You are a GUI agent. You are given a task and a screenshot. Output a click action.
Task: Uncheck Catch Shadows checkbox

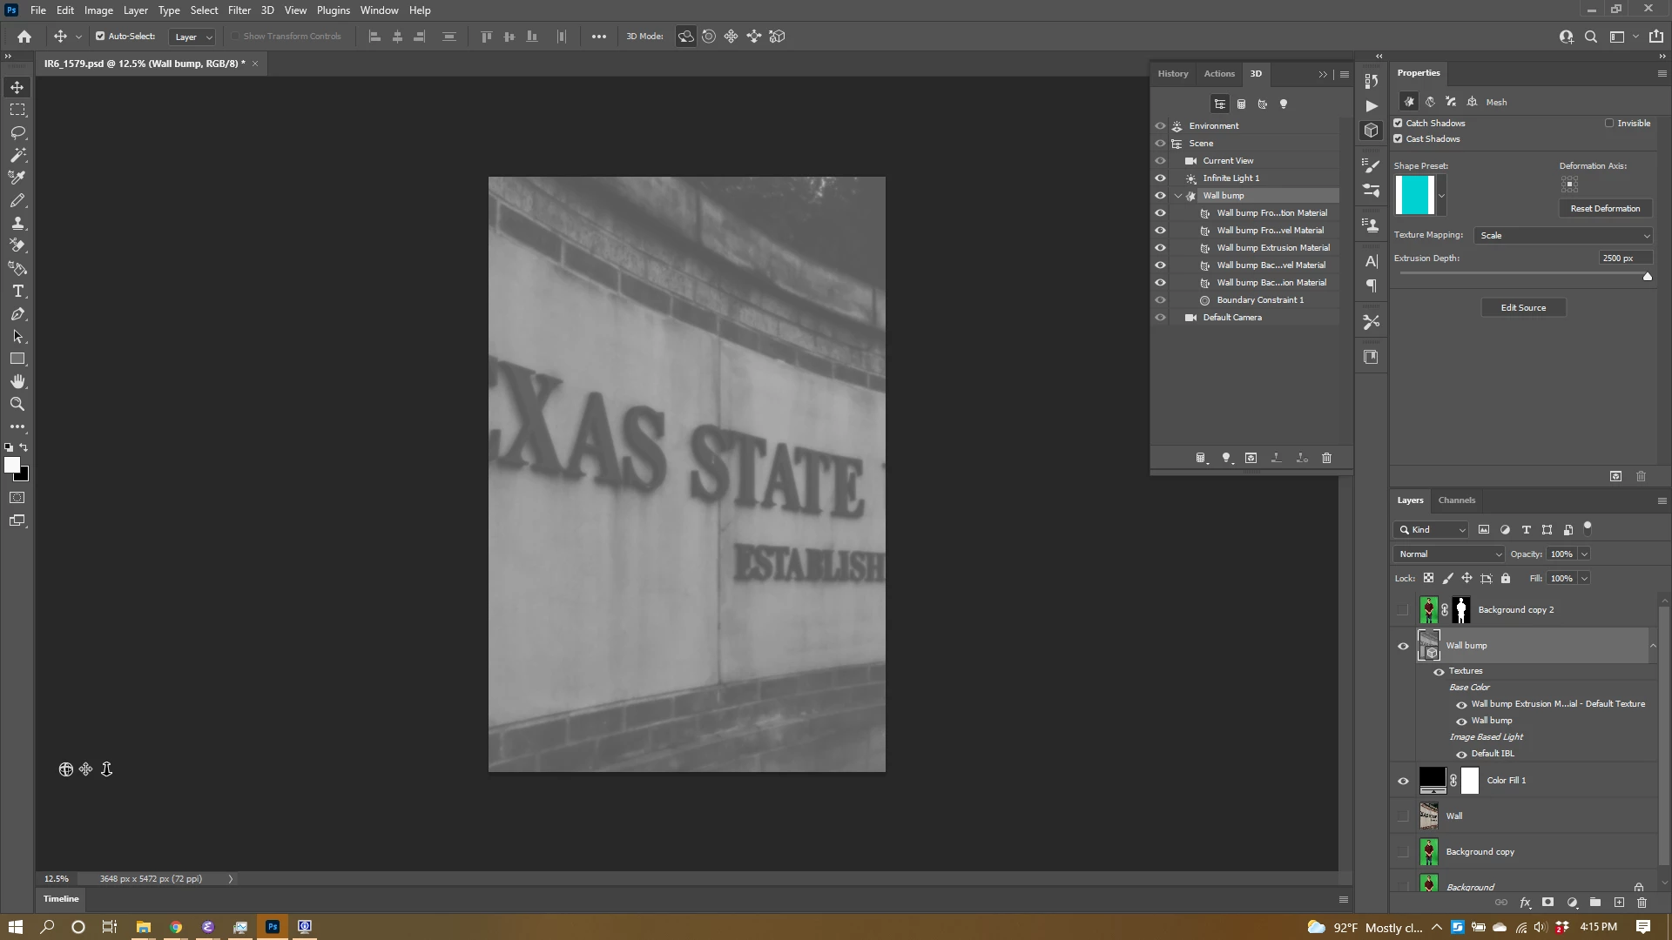(1399, 124)
